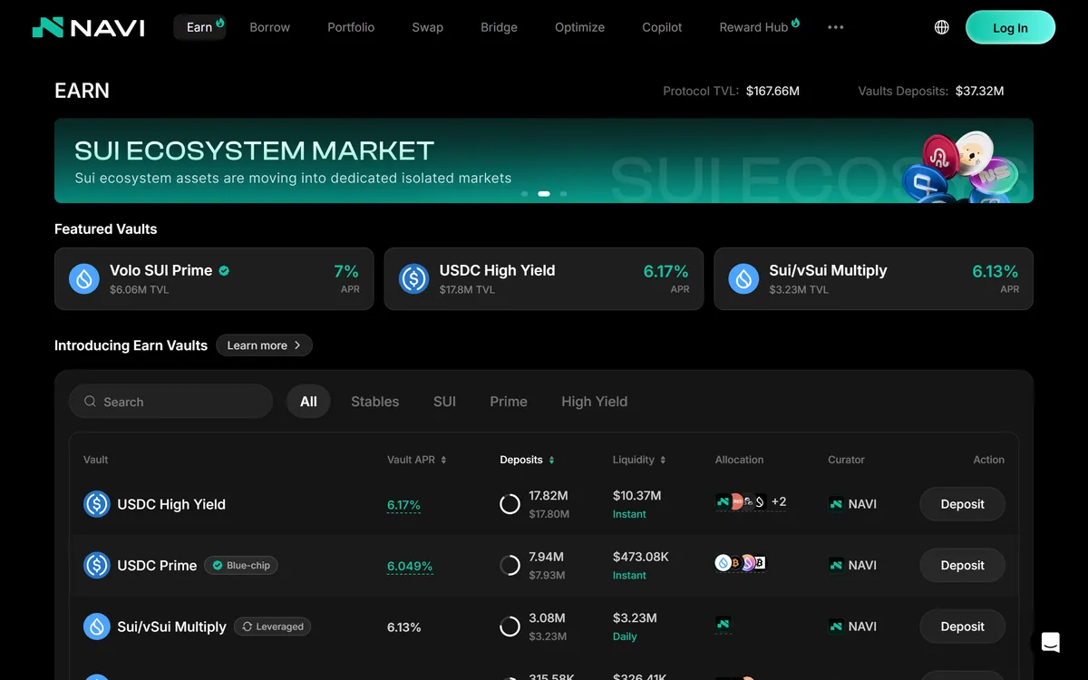
Task: Open the more menu with three dots
Action: [x=836, y=27]
